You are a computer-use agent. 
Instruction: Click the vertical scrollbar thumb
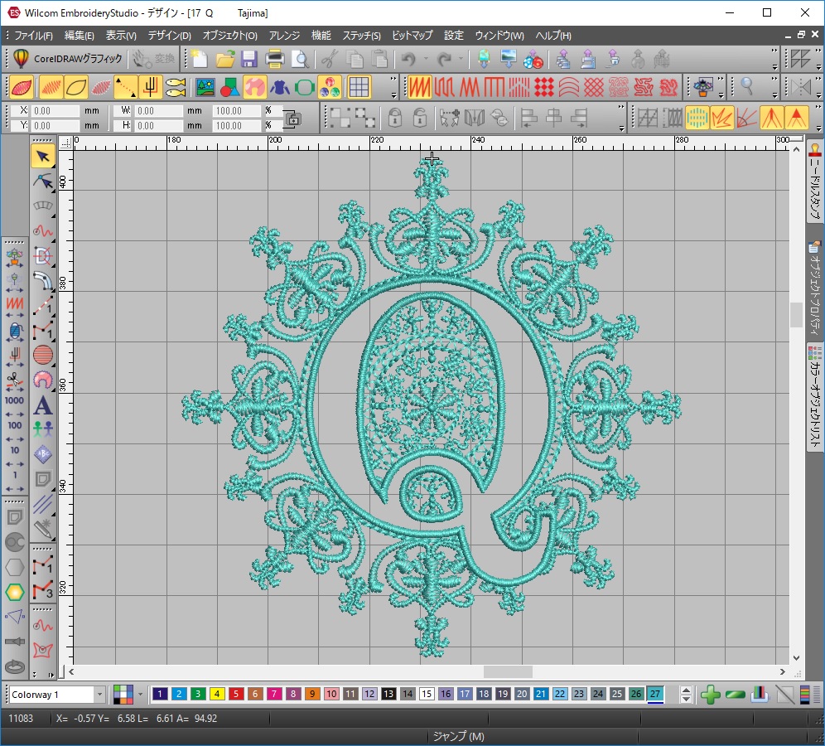point(796,315)
